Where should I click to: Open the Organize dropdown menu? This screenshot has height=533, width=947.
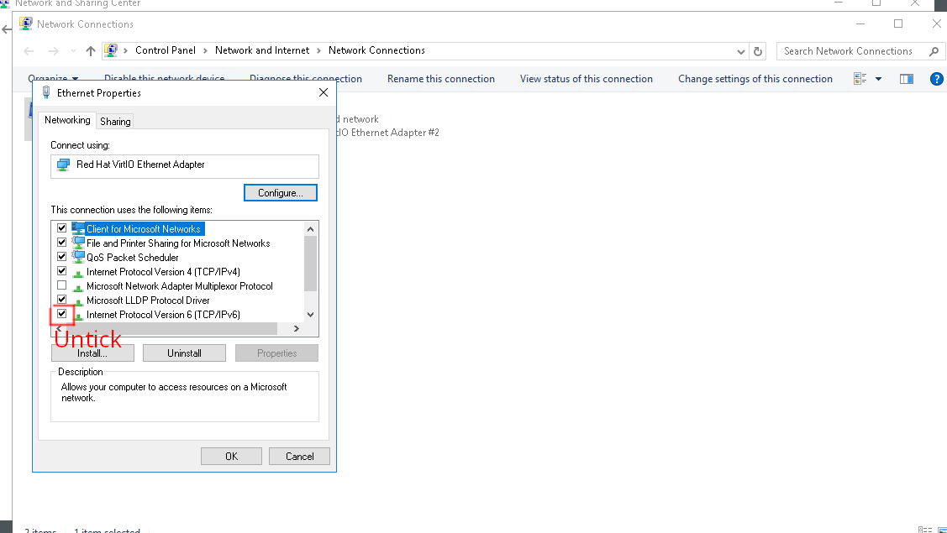click(52, 79)
